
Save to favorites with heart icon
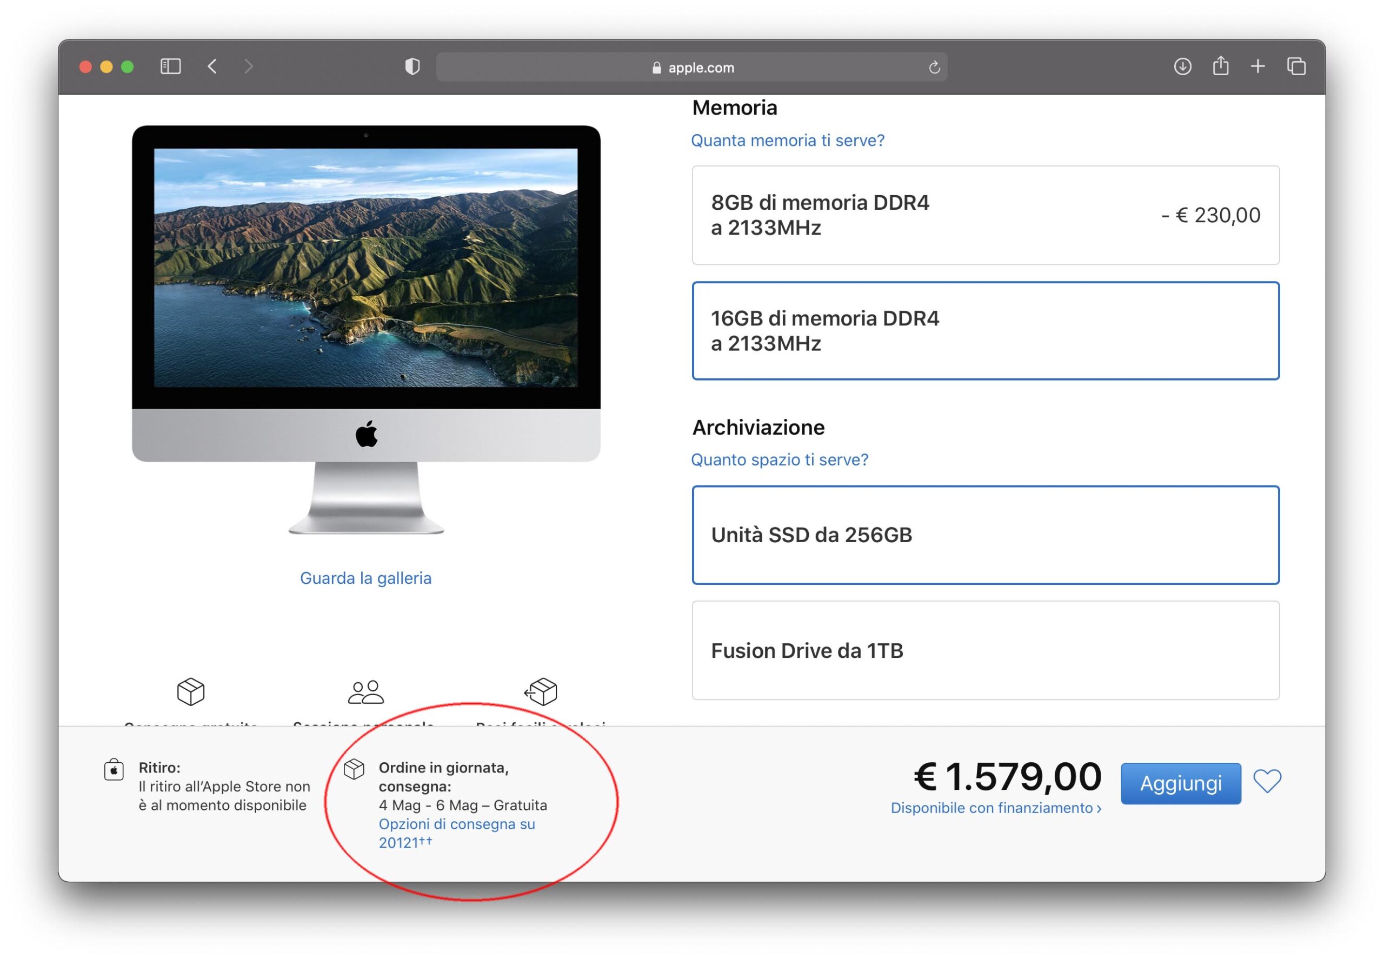tap(1267, 781)
